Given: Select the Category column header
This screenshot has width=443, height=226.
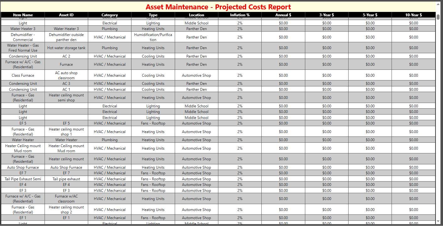Looking at the screenshot, I should coord(109,15).
